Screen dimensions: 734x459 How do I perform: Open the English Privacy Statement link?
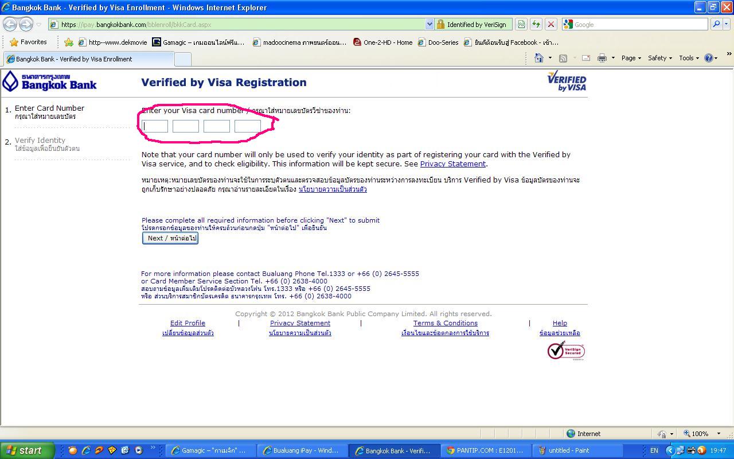pos(453,164)
